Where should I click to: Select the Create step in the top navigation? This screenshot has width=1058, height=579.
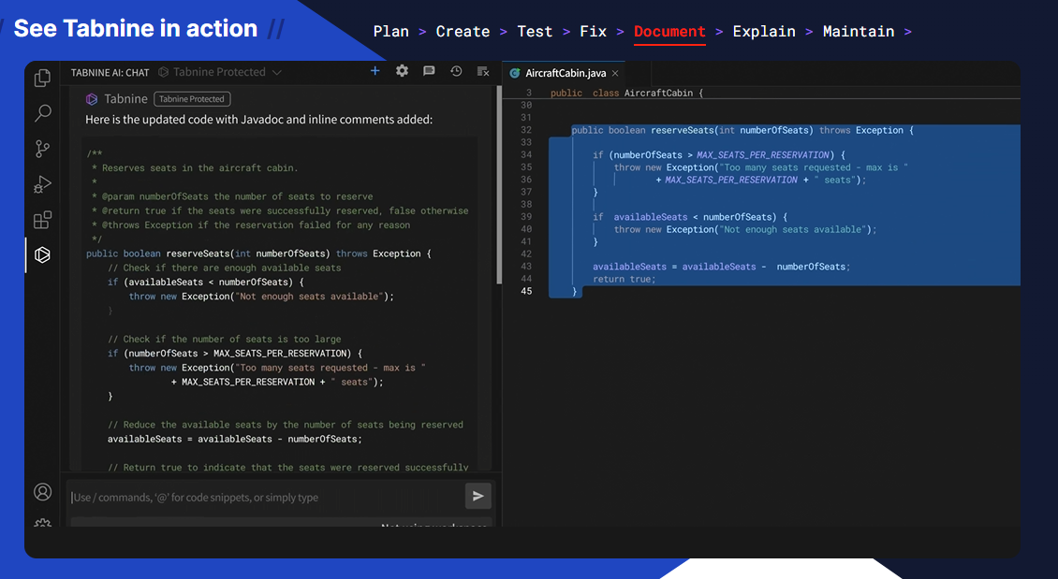click(x=463, y=32)
